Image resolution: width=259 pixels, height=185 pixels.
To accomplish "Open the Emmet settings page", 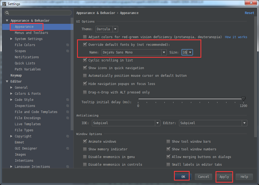I will tap(19, 142).
